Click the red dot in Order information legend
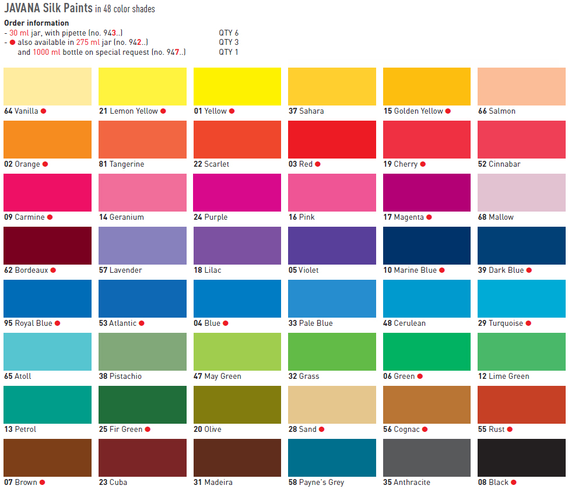Viewport: 568px width, 489px height. point(12,43)
